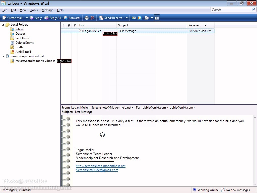Image resolution: width=257 pixels, height=193 pixels.
Task: Click the search magnifier icon
Action: coord(253,9)
